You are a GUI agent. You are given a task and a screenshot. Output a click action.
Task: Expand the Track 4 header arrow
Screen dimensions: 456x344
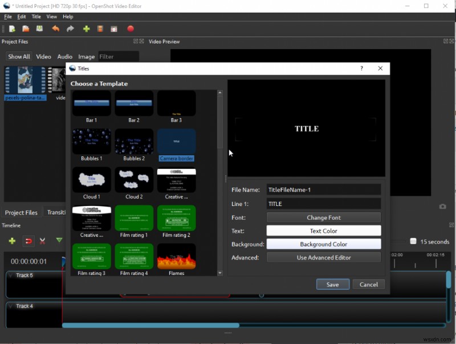[x=10, y=306]
